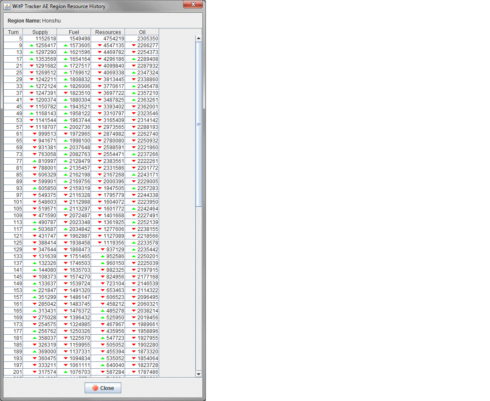Click the Honshu region name text
This screenshot has height=401, width=490.
pyautogui.click(x=51, y=20)
